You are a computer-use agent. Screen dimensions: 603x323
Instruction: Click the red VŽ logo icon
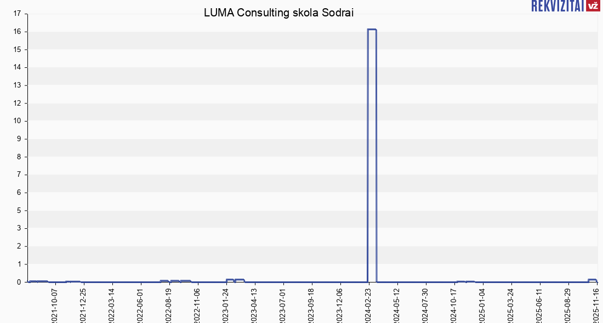593,6
